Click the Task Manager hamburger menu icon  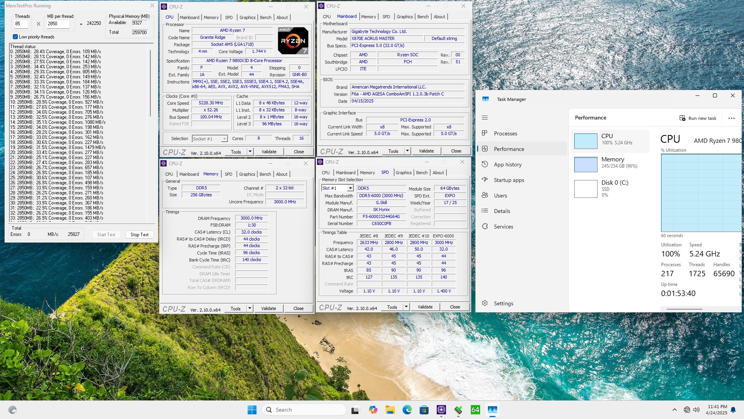pos(485,118)
